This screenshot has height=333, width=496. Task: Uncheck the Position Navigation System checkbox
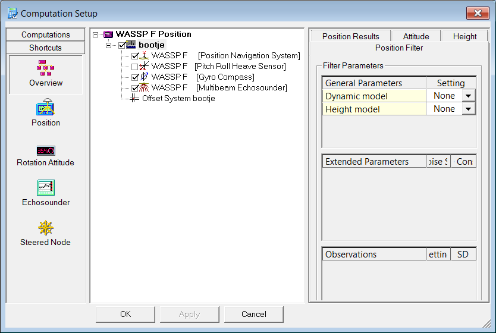(x=135, y=56)
